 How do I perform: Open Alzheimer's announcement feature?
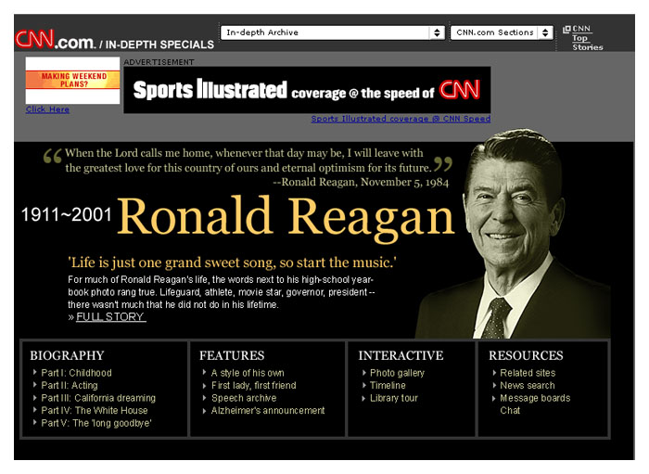[x=268, y=411]
